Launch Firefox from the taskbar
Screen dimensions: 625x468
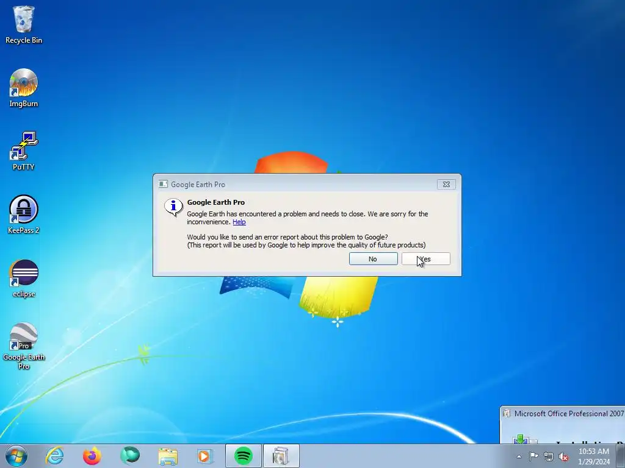point(92,456)
